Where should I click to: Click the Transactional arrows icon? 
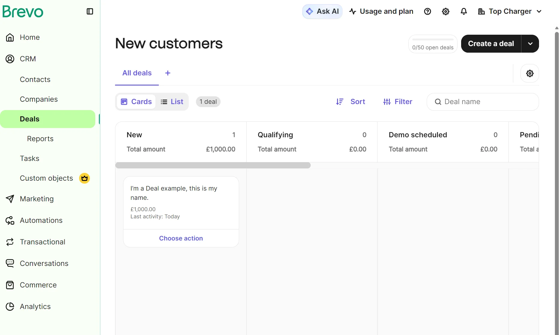point(10,242)
